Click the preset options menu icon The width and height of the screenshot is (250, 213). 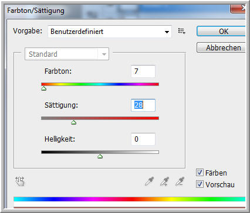[182, 31]
